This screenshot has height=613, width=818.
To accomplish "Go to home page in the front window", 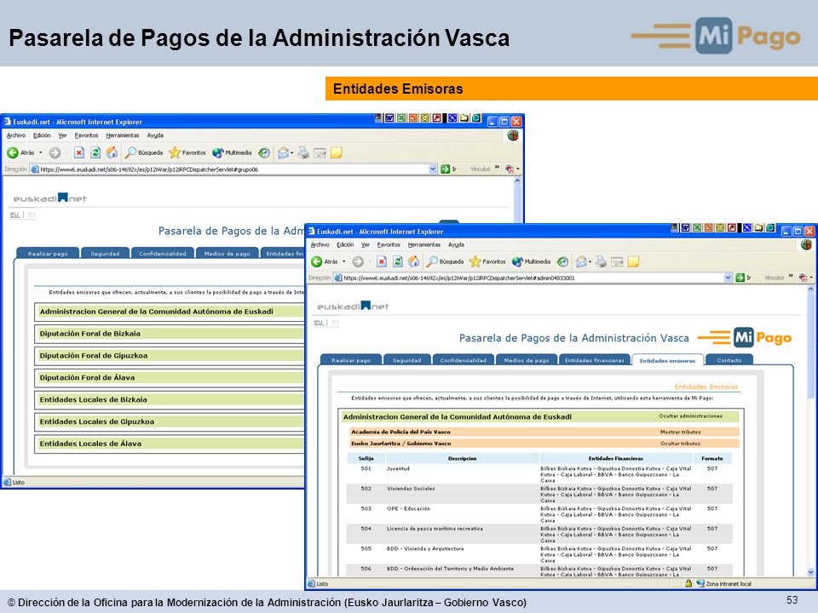I will click(x=414, y=261).
